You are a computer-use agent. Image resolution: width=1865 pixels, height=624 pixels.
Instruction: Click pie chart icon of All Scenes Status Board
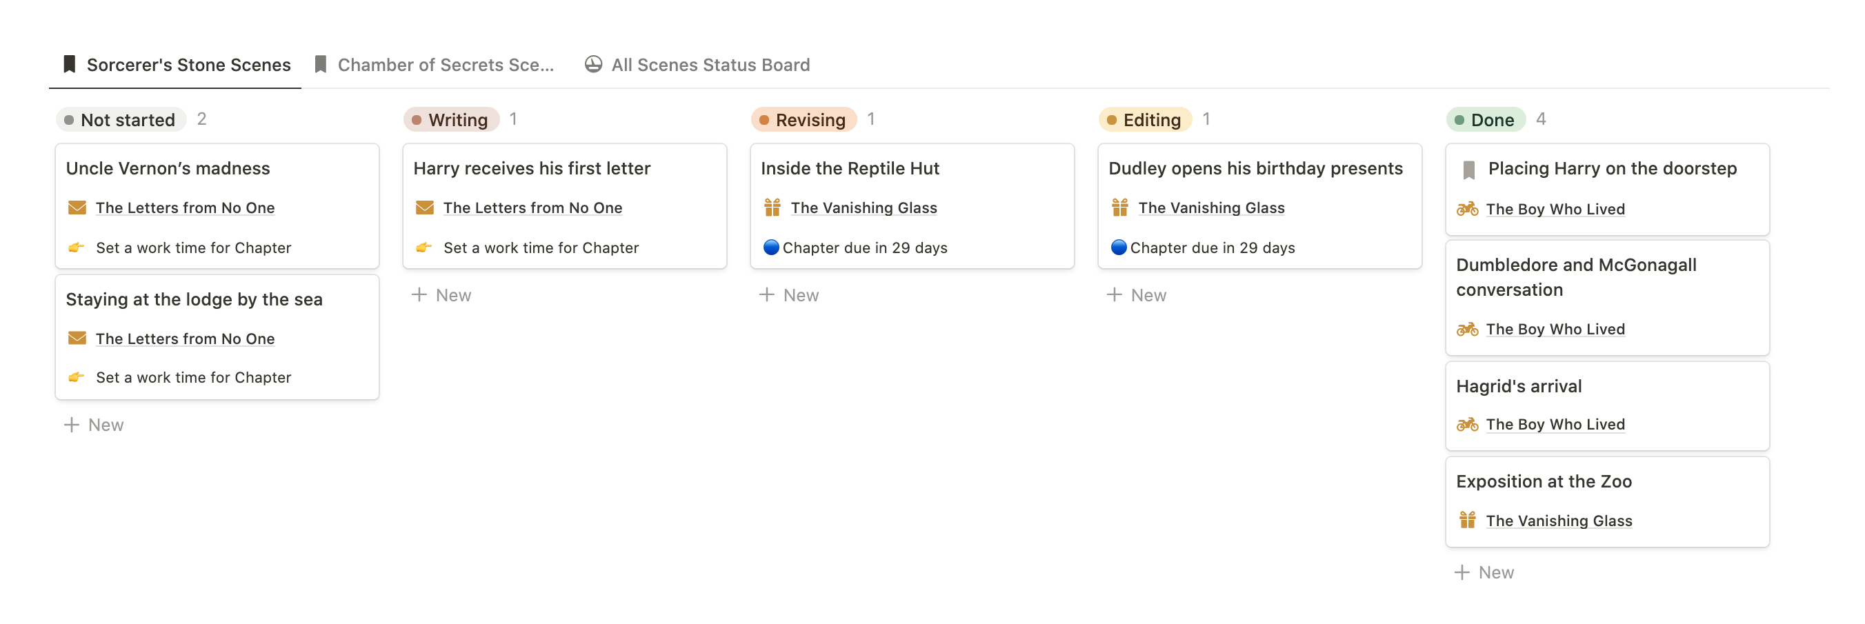coord(593,64)
